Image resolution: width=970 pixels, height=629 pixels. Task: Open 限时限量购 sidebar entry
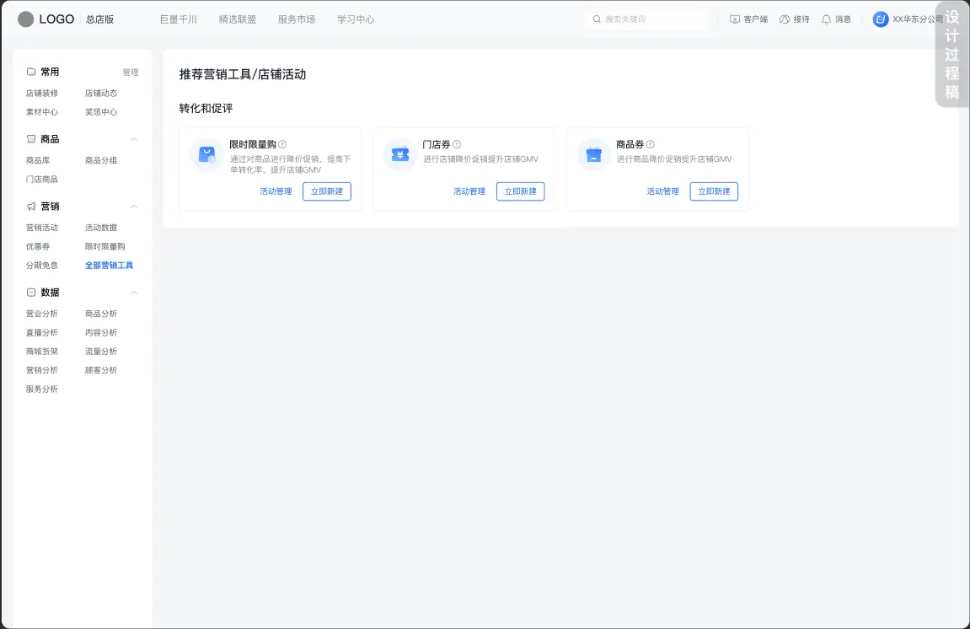(105, 246)
